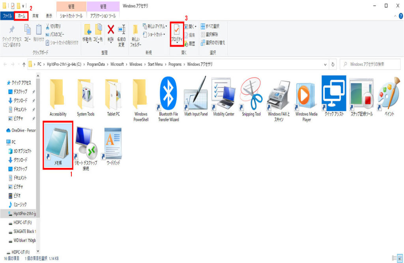The image size is (404, 263).
Task: Switch to the ホーム ribbon tab
Action: click(x=22, y=16)
